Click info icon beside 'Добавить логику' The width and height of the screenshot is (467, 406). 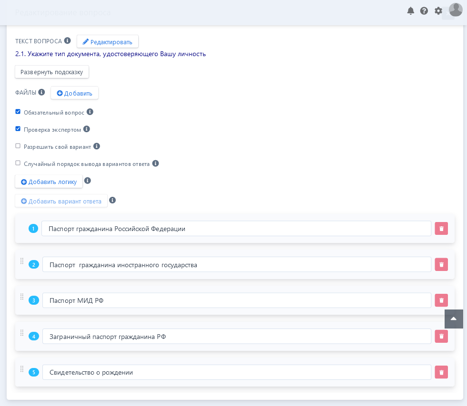click(88, 181)
